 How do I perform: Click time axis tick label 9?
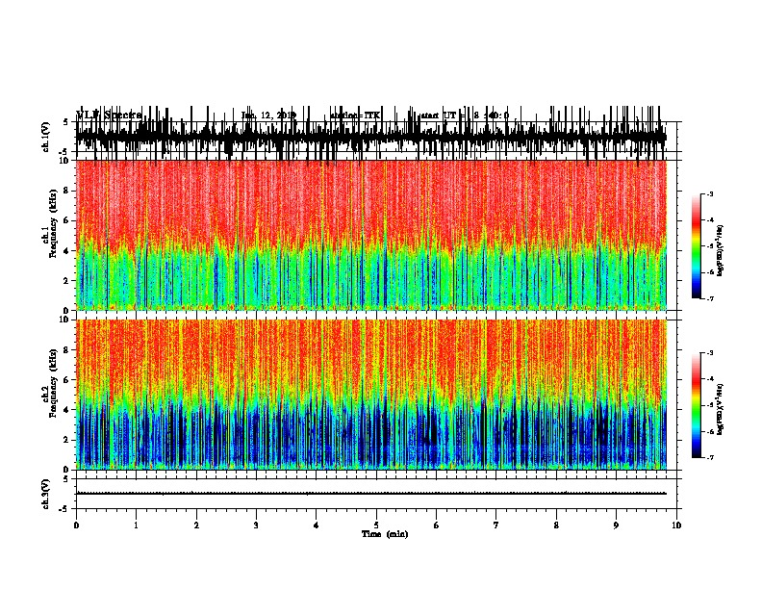616,525
